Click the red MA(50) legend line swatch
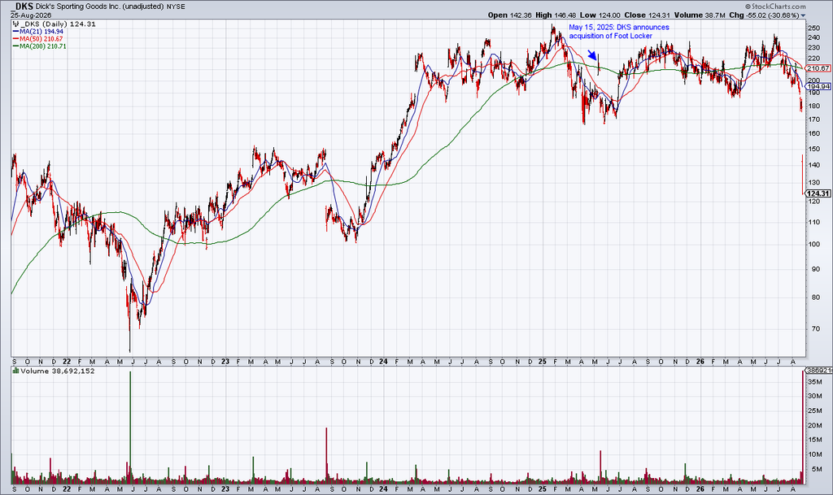Viewport: 833px width, 495px height. point(15,39)
